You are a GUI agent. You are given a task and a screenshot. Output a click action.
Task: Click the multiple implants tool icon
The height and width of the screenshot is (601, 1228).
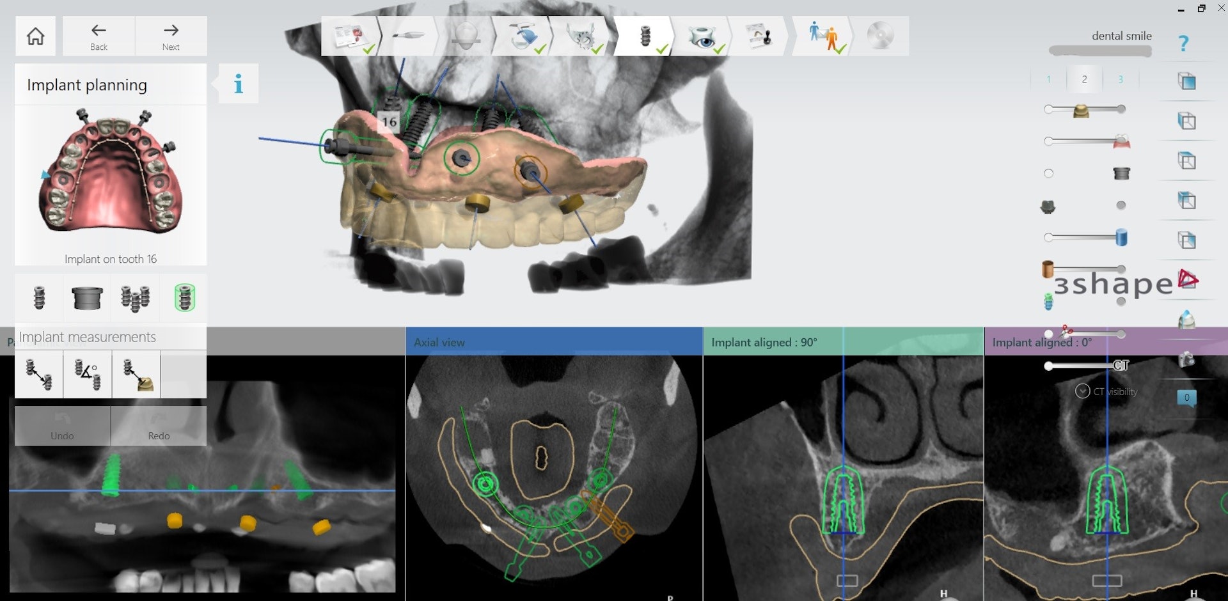pyautogui.click(x=135, y=298)
